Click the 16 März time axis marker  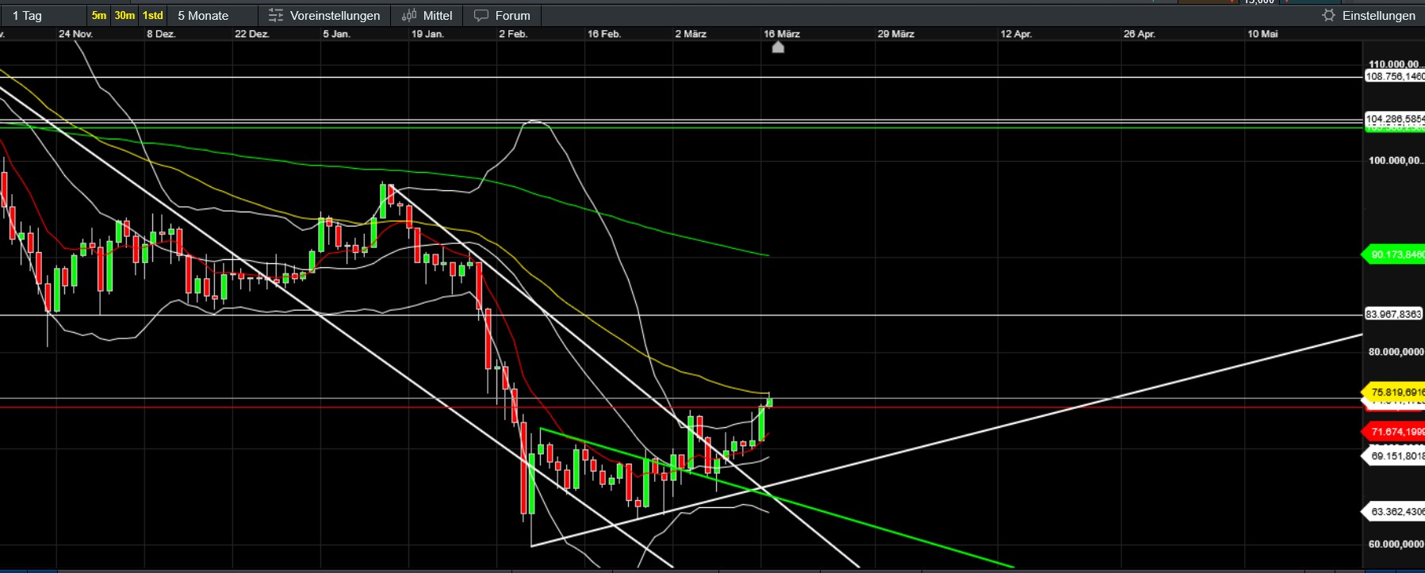(x=778, y=47)
